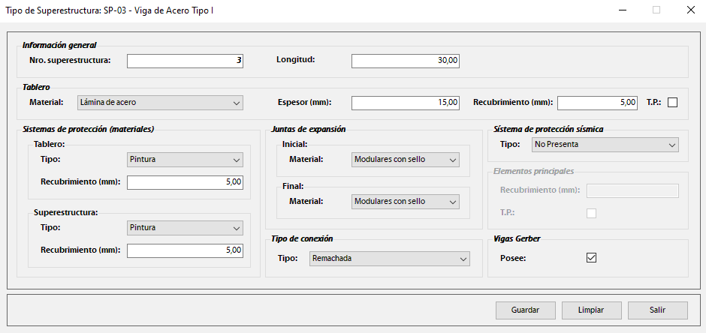The height and width of the screenshot is (333, 706).
Task: Expand the Final joint Material dropdown
Action: [x=405, y=202]
